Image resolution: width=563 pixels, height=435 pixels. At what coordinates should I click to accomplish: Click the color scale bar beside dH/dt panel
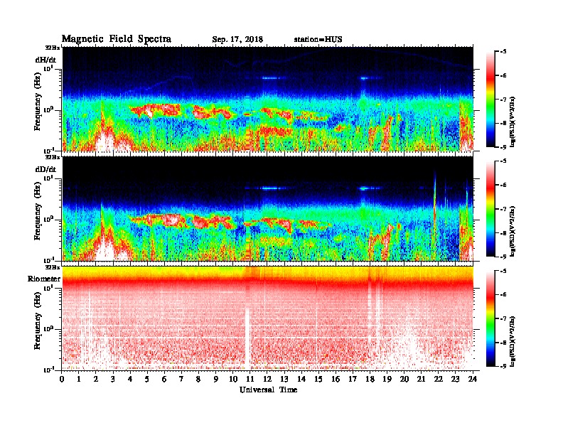point(490,100)
